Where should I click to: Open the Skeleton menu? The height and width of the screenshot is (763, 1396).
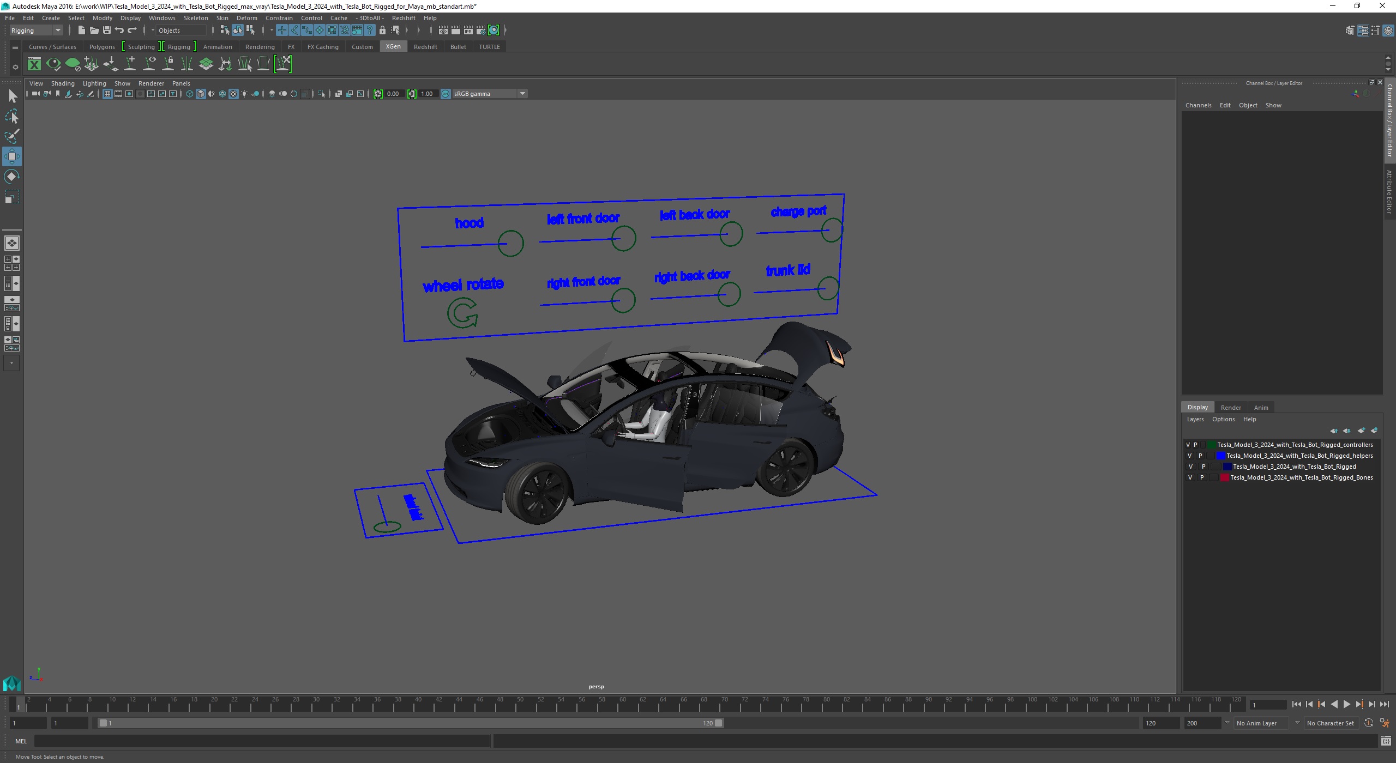(x=196, y=18)
